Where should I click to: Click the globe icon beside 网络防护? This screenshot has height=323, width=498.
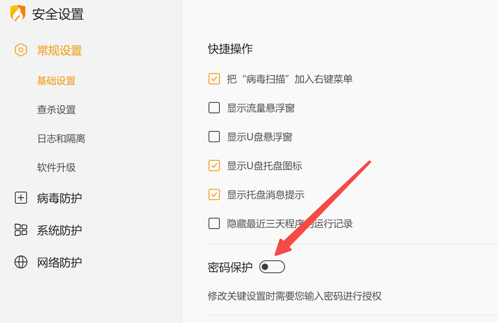(21, 262)
